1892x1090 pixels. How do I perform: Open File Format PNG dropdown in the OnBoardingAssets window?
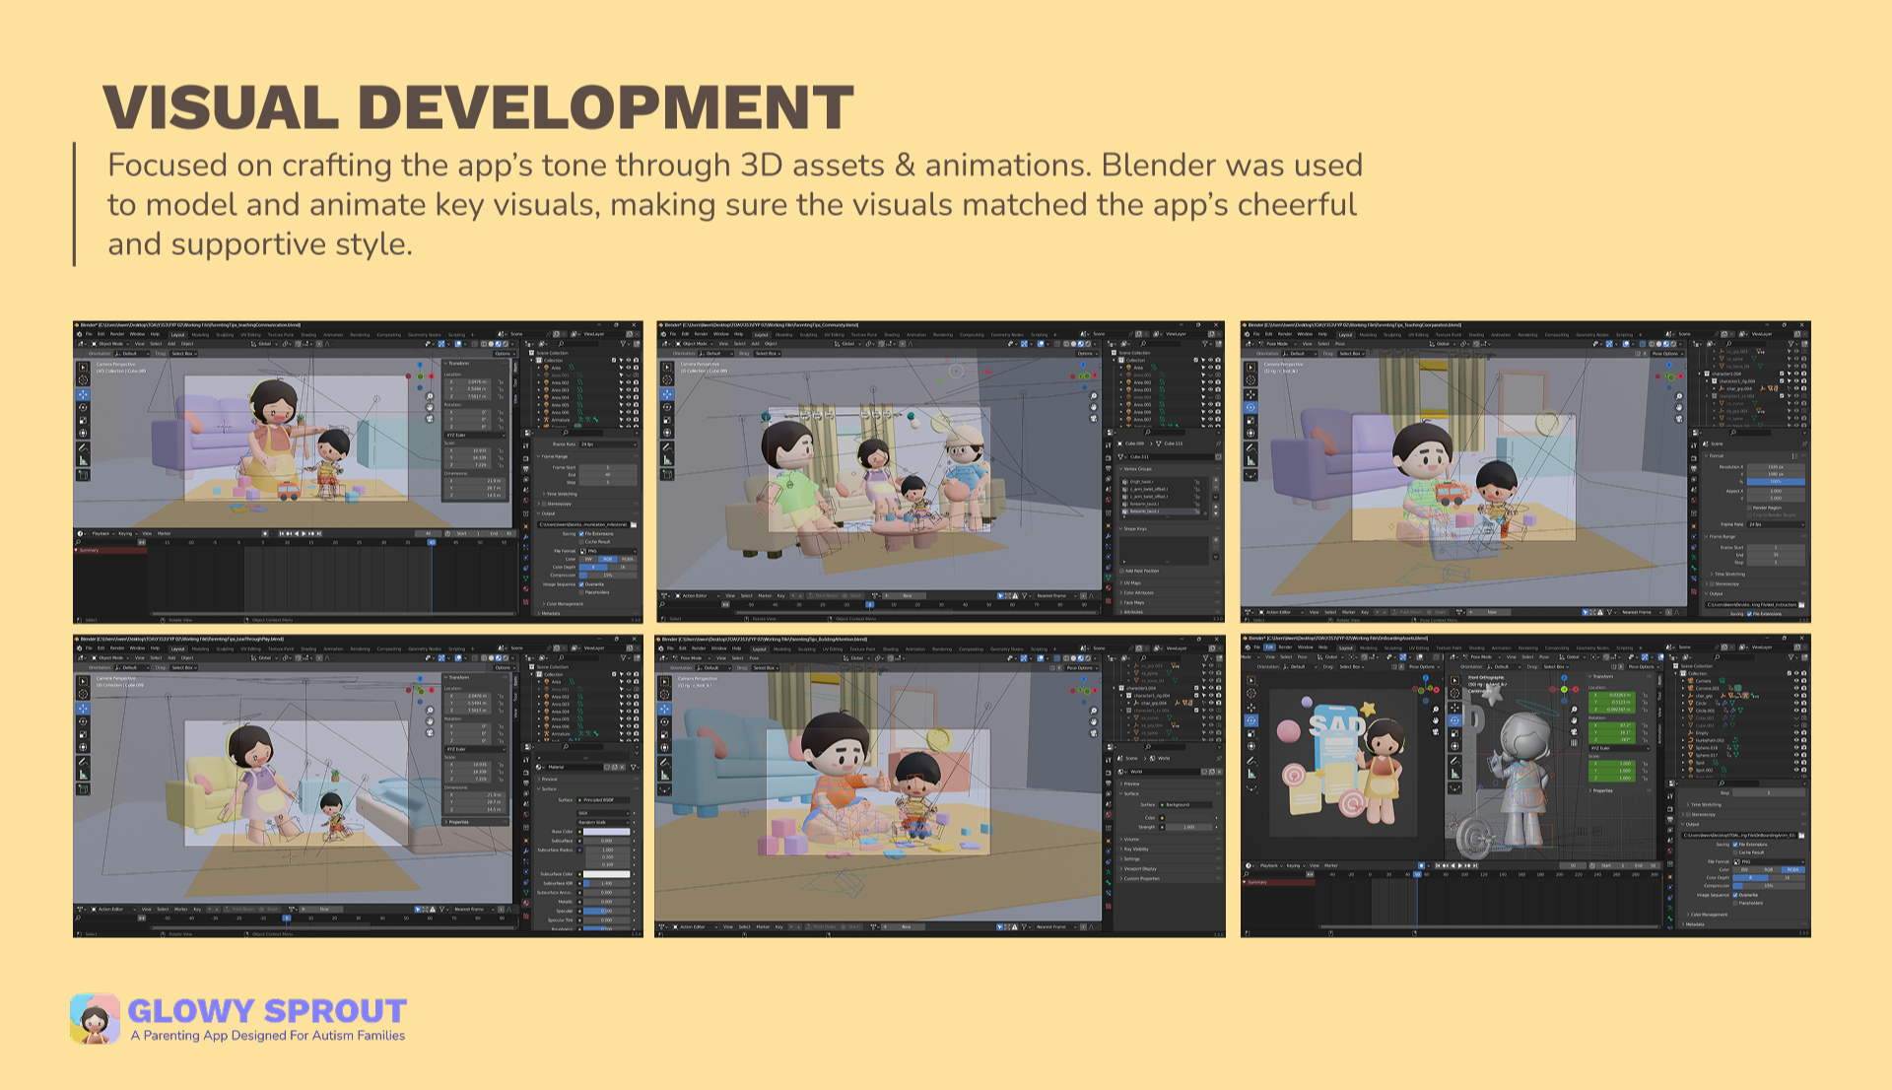tap(1769, 861)
